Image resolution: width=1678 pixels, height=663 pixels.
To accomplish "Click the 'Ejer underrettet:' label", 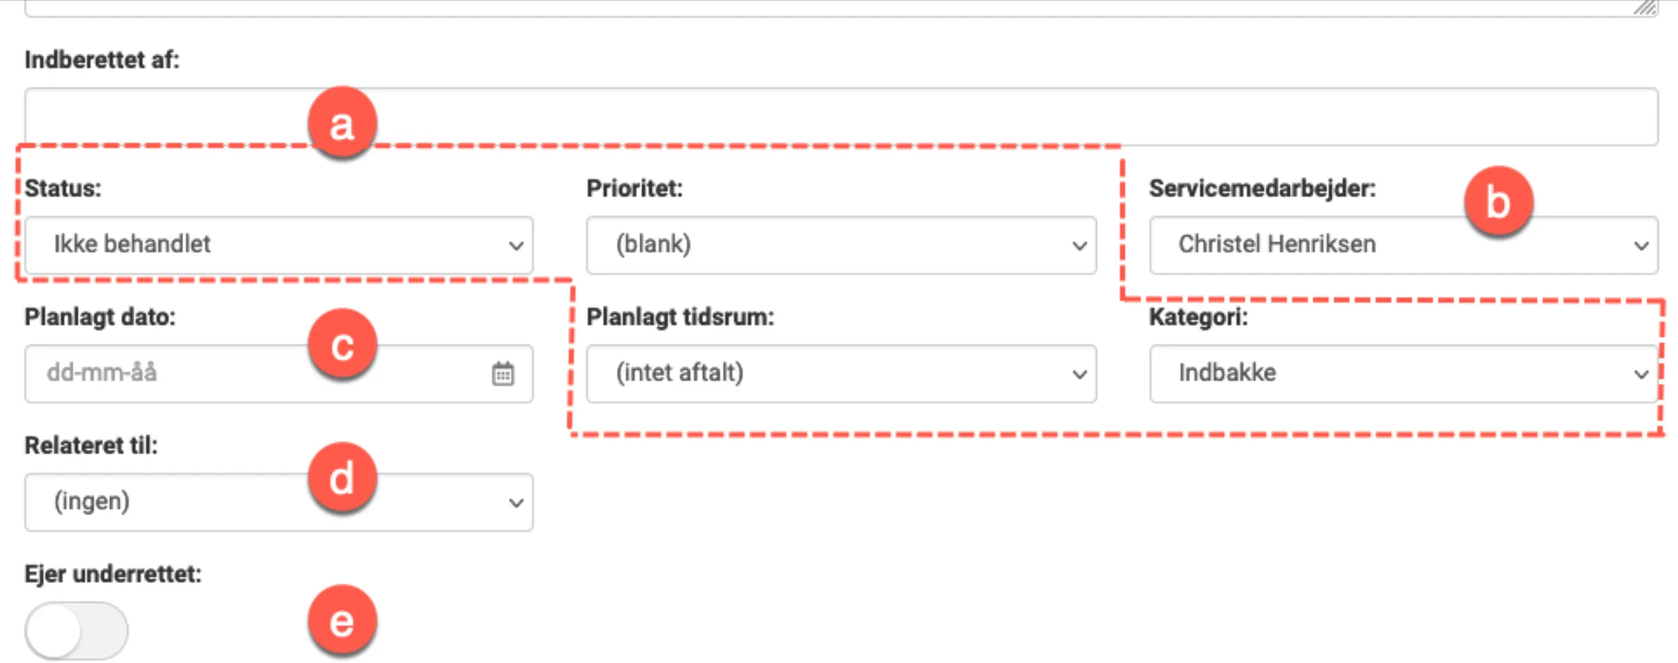I will click(113, 574).
